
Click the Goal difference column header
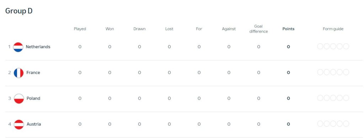(258, 29)
